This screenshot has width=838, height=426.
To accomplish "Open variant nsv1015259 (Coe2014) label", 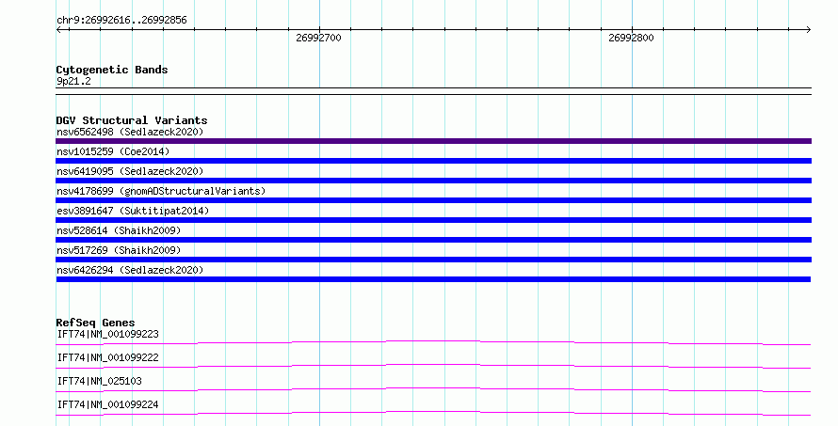I will click(x=113, y=151).
